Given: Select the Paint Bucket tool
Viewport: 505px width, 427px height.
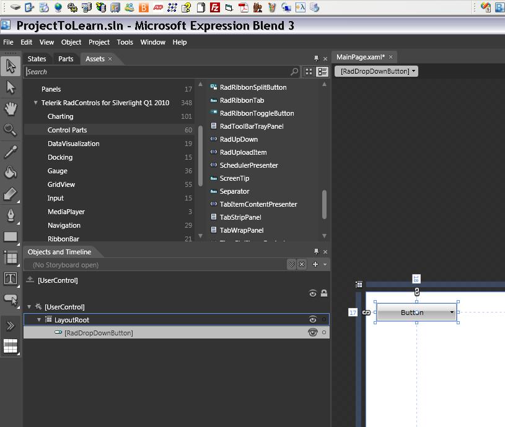Looking at the screenshot, I should point(11,172).
